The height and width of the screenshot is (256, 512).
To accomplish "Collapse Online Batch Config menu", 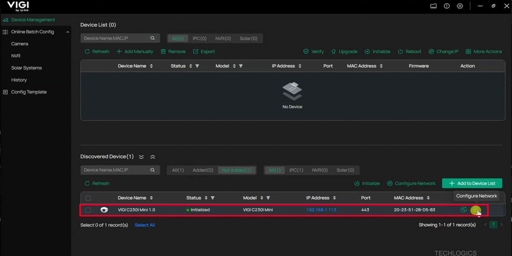I will tap(68, 32).
